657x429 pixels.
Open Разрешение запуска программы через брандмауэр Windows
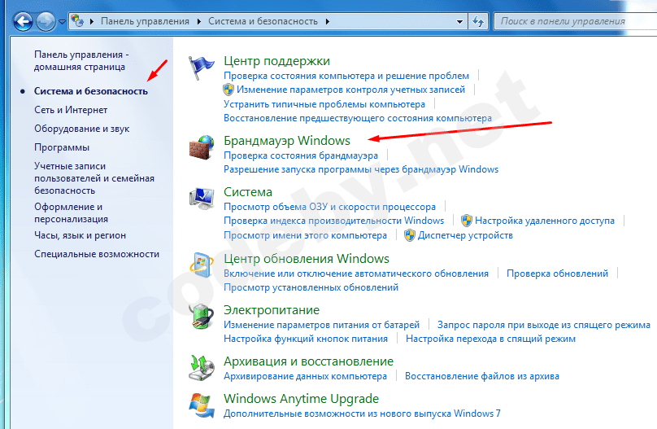[x=361, y=169]
